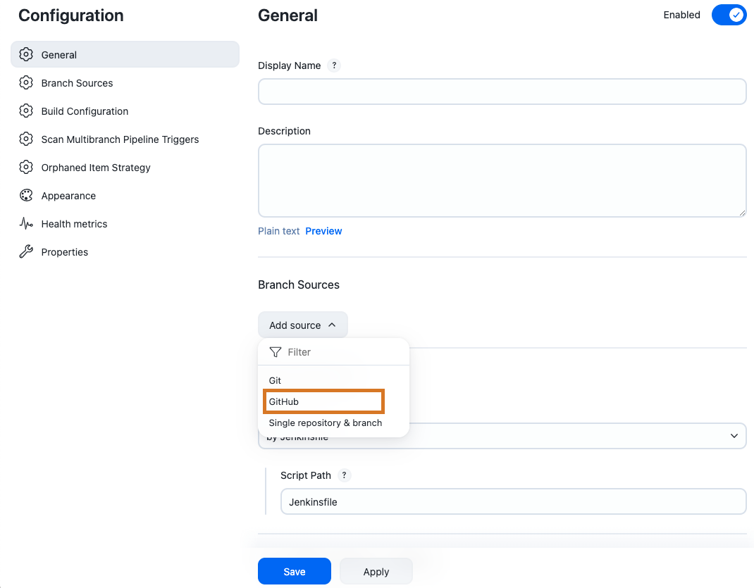Choose Git as a branch source
Viewport: 754px width, 588px height.
pos(275,380)
